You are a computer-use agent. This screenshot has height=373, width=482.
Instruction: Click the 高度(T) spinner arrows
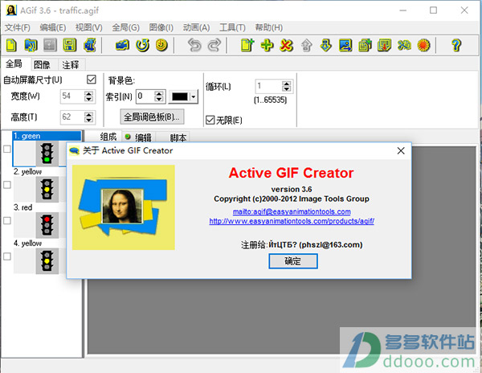[x=88, y=117]
